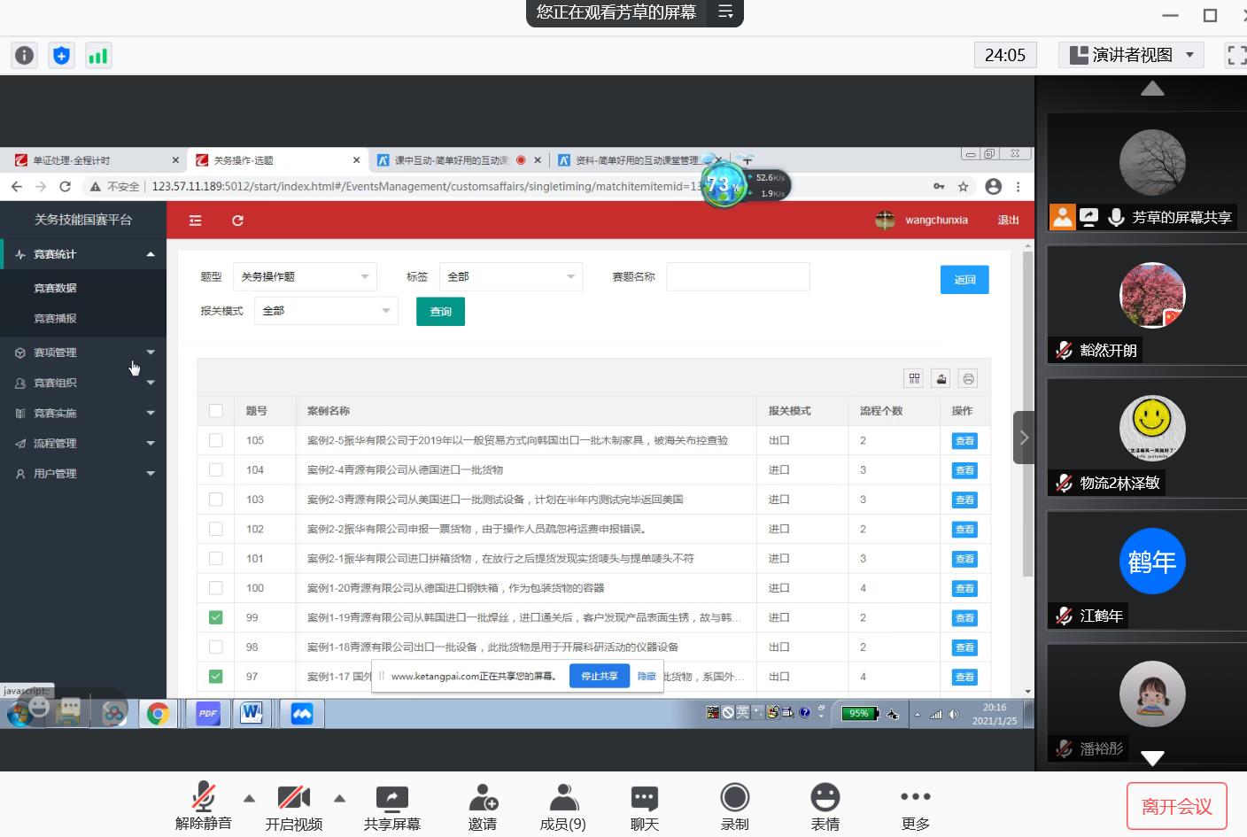Uncheck the checkbox for row 99

(x=216, y=617)
